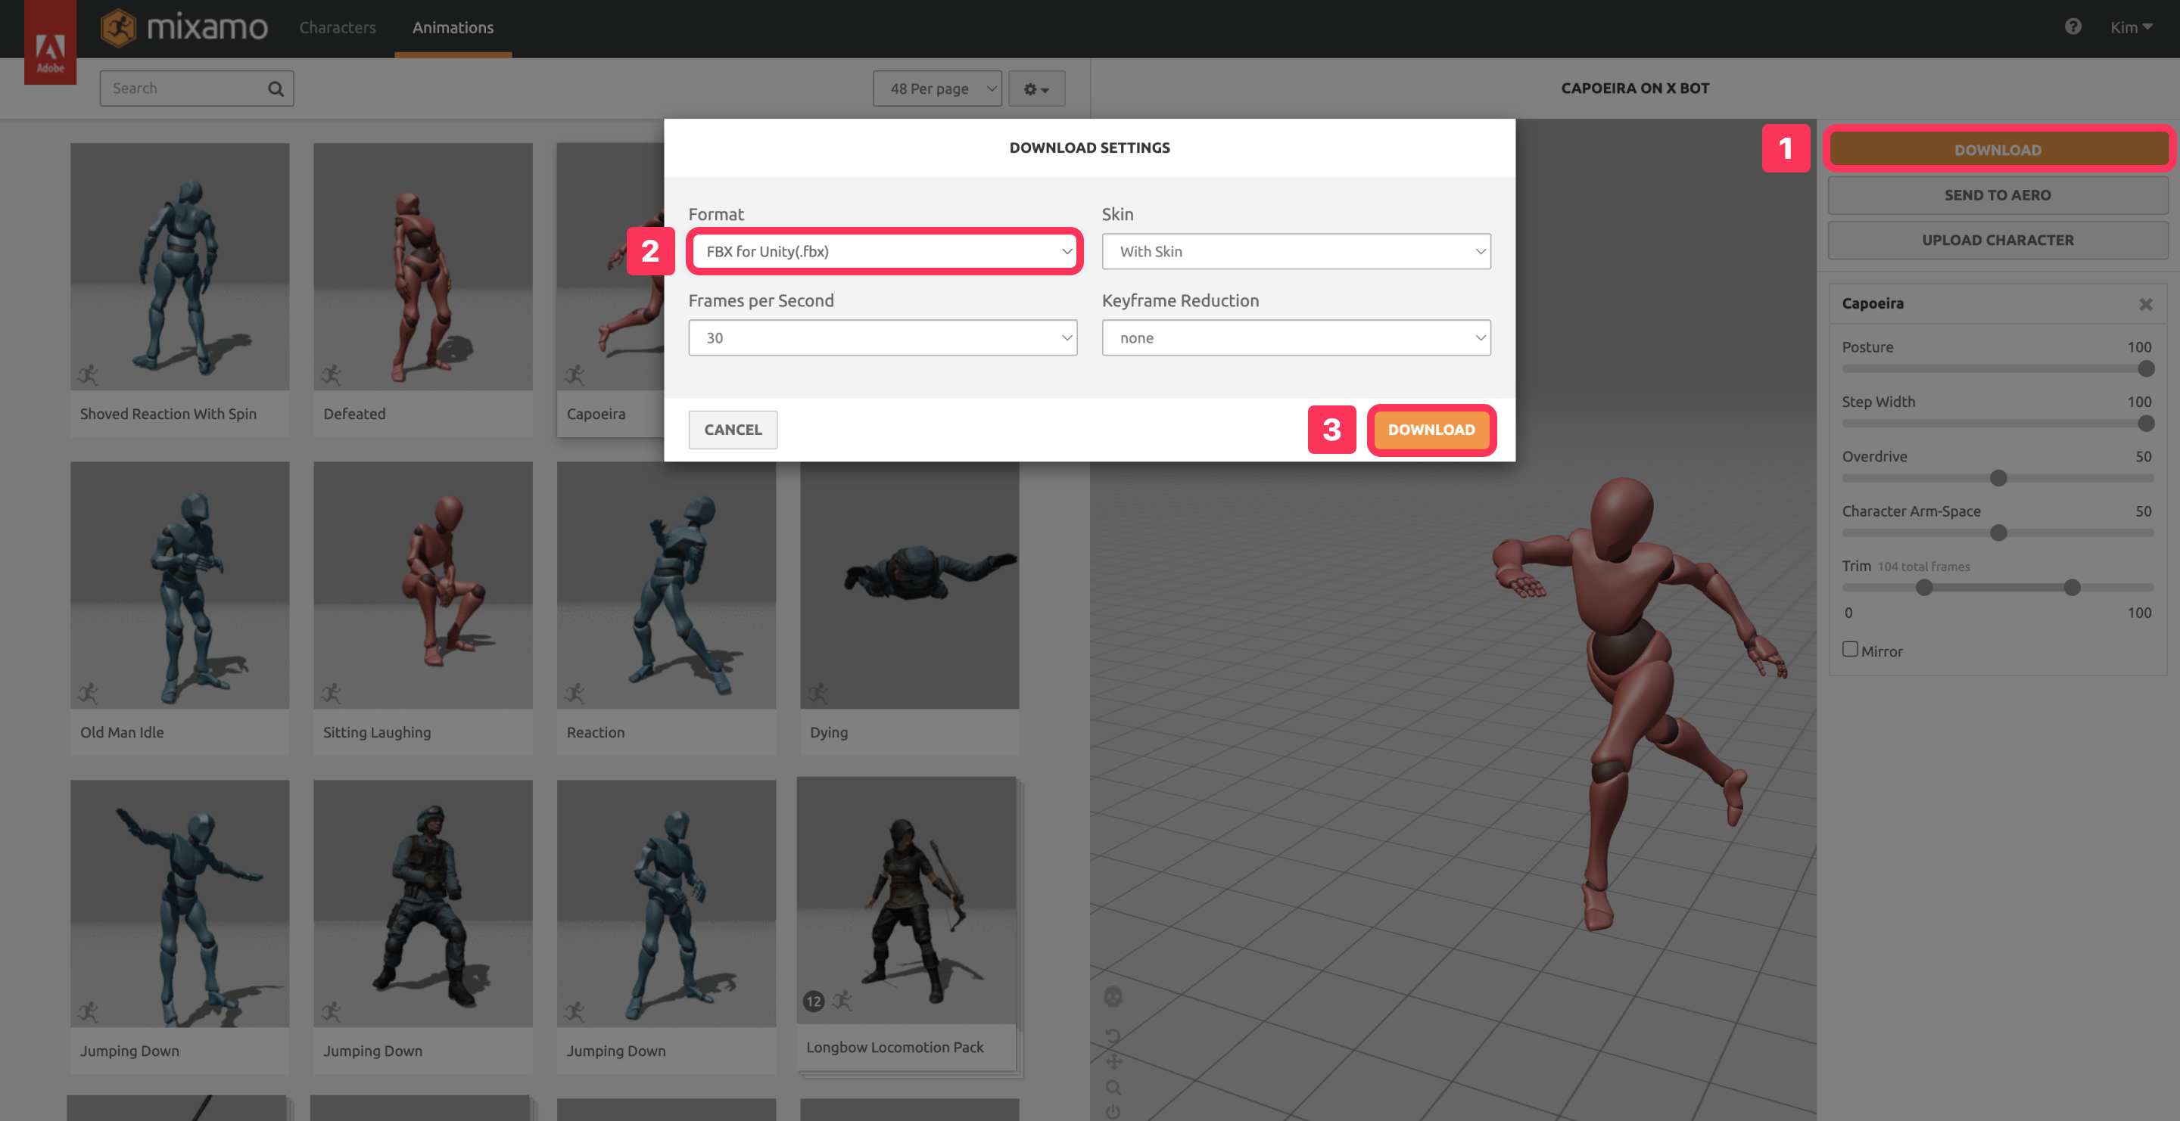2180x1121 pixels.
Task: Click the Download button in the dialog
Action: coord(1431,429)
